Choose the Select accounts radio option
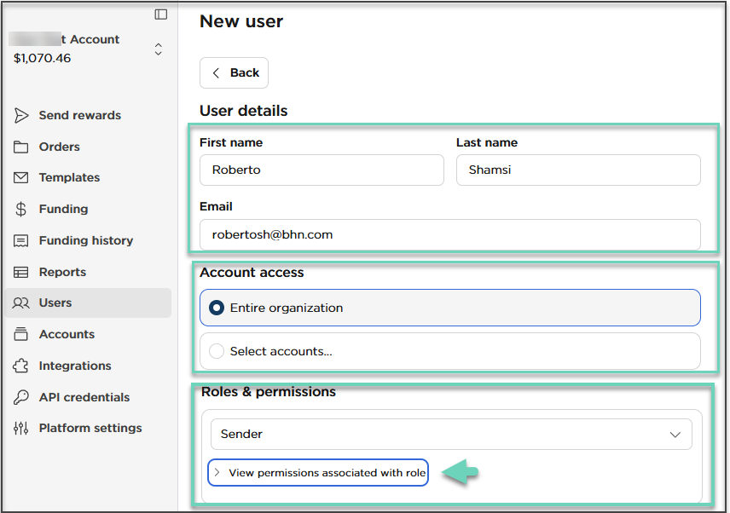730x513 pixels. 217,350
